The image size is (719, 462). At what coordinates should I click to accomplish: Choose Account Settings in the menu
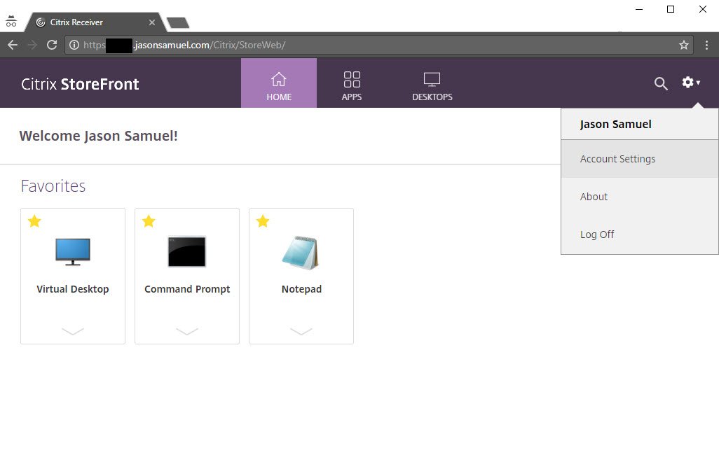[640, 159]
